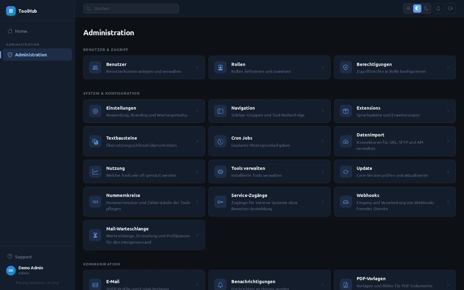Click the Tools verwalten puzzle icon
Screen dimensions: 464x290
(220, 172)
